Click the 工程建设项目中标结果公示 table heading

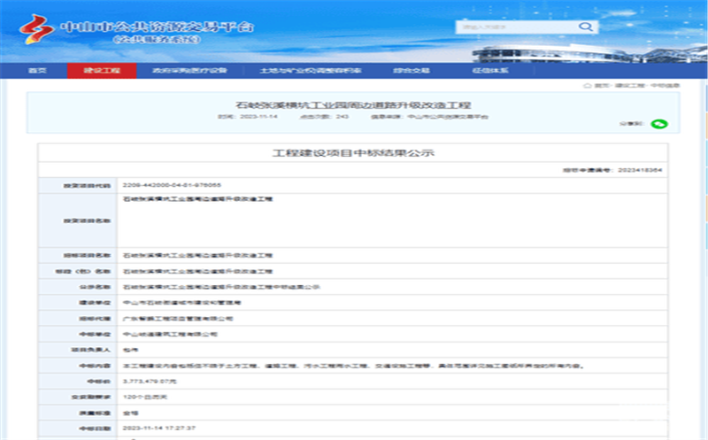click(353, 153)
